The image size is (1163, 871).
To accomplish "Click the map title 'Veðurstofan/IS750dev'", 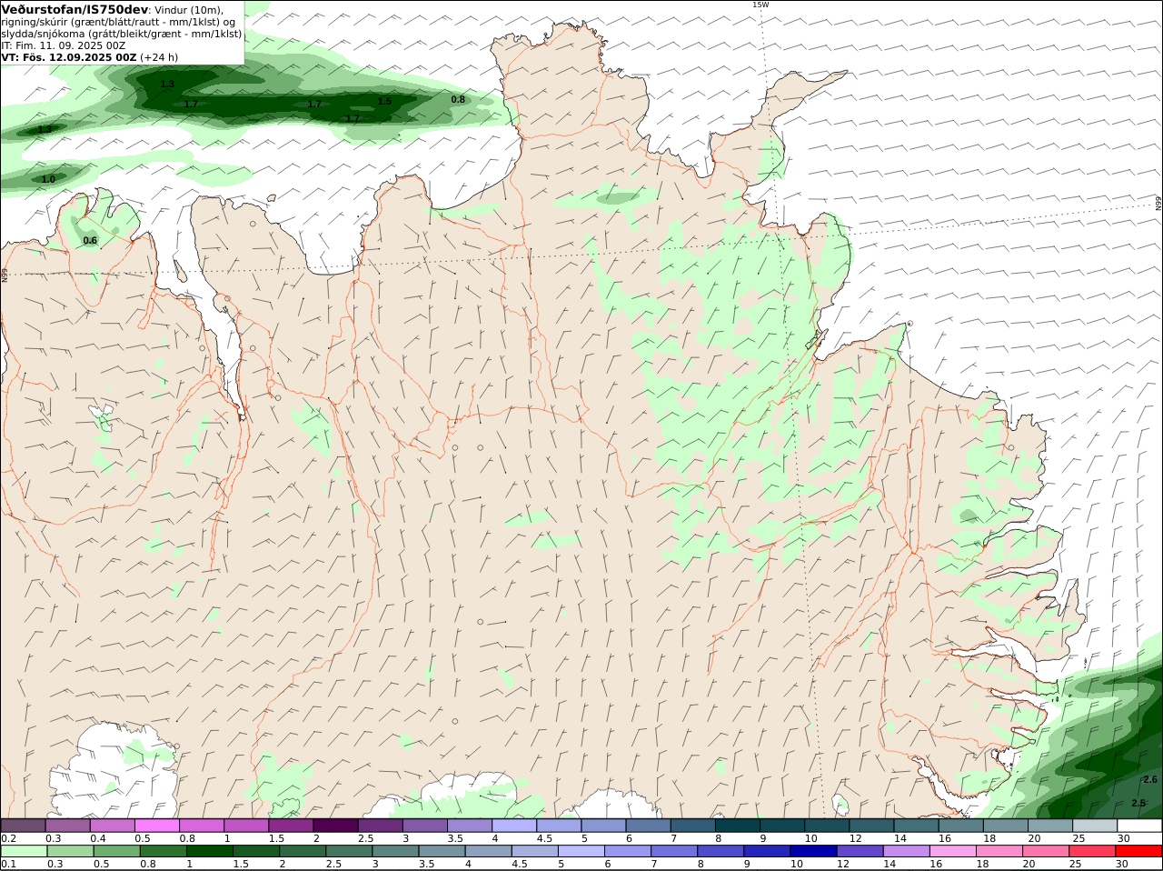I will [x=75, y=9].
